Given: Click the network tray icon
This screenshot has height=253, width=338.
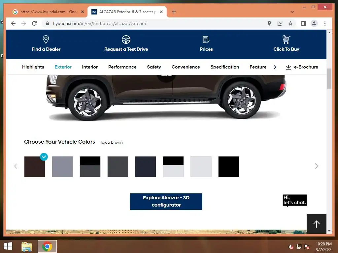Looking at the screenshot, I should (x=299, y=247).
